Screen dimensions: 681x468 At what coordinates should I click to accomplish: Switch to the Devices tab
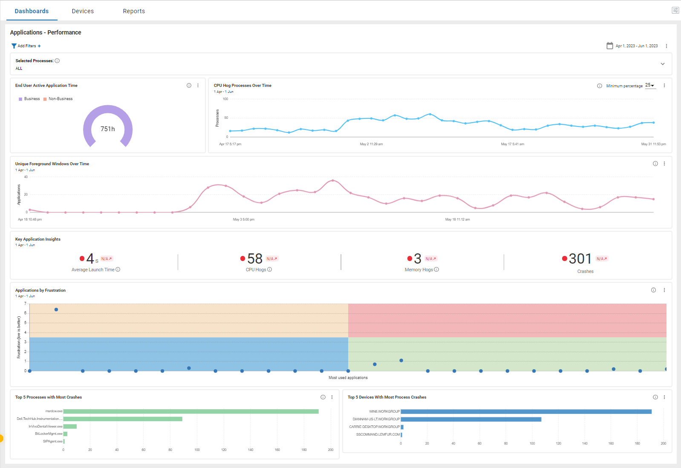tap(83, 11)
